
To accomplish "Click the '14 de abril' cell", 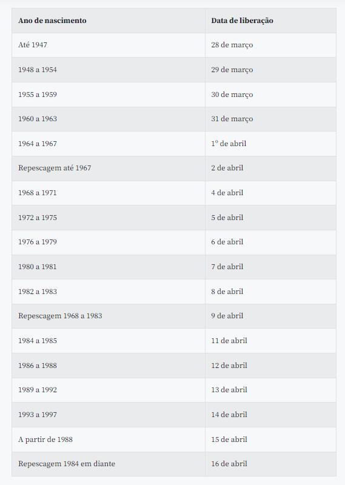I will tap(271, 415).
